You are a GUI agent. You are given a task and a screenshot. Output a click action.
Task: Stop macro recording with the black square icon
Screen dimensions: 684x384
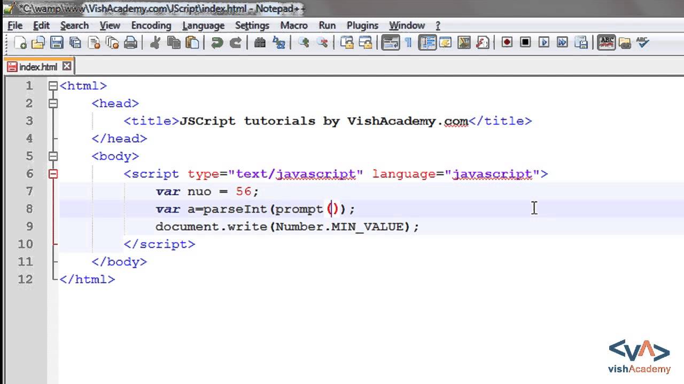click(x=525, y=43)
